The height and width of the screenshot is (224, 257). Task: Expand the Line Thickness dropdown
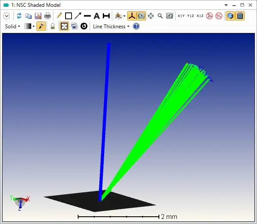(x=111, y=26)
